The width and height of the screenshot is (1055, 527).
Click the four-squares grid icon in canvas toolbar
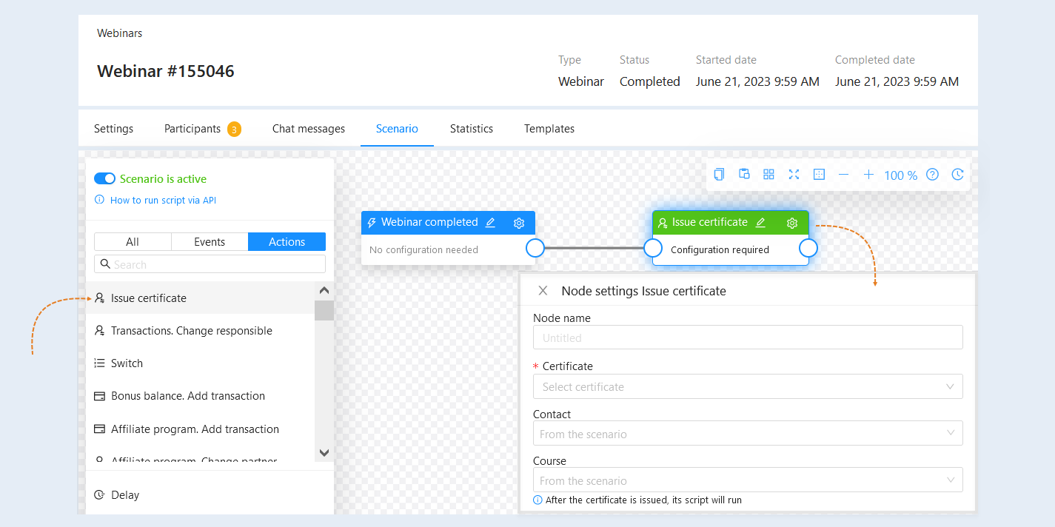point(768,174)
